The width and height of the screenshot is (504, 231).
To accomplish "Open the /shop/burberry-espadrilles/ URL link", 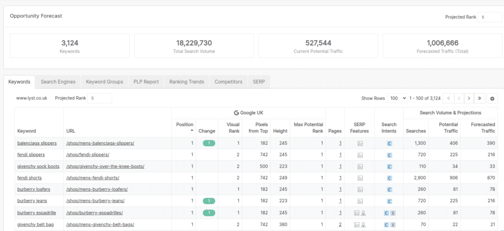I will point(94,213).
